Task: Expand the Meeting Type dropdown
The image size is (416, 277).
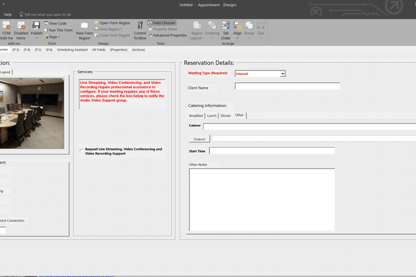Action: [x=283, y=74]
